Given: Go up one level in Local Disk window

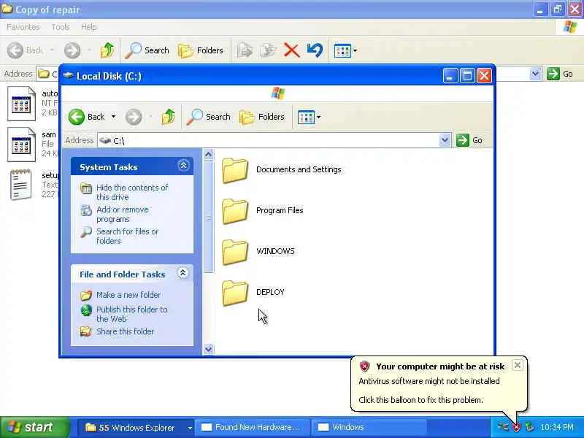Looking at the screenshot, I should (169, 117).
